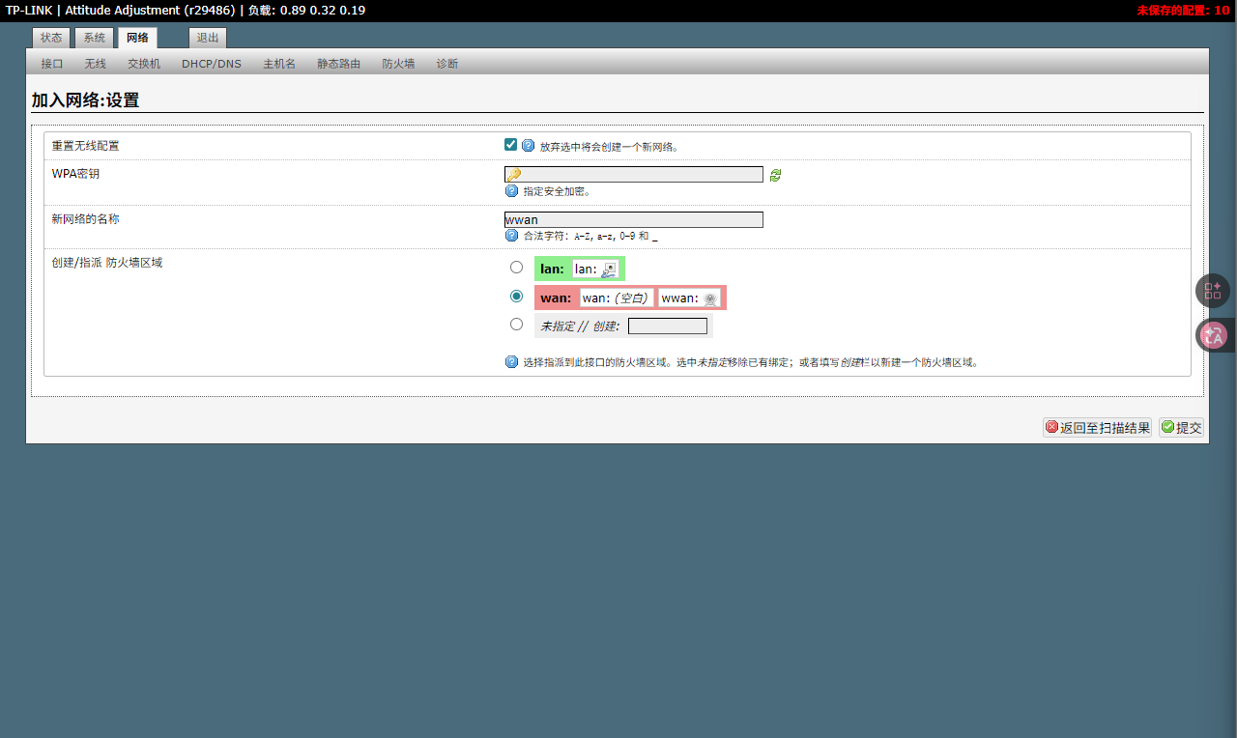1237x738 pixels.
Task: Click the 合法字符: A-Z, a-z, 0-9 hint text
Action: coord(590,236)
